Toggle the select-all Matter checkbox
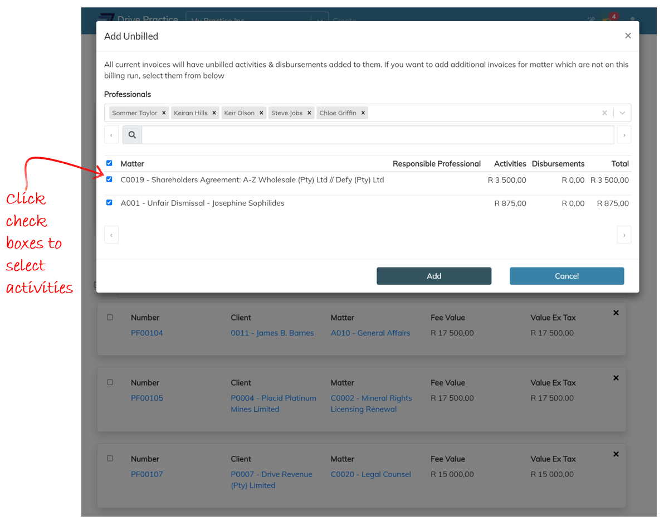This screenshot has width=664, height=525. click(x=109, y=163)
